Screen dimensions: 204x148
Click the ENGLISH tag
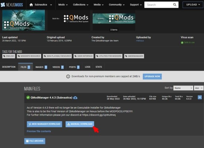coord(9,56)
